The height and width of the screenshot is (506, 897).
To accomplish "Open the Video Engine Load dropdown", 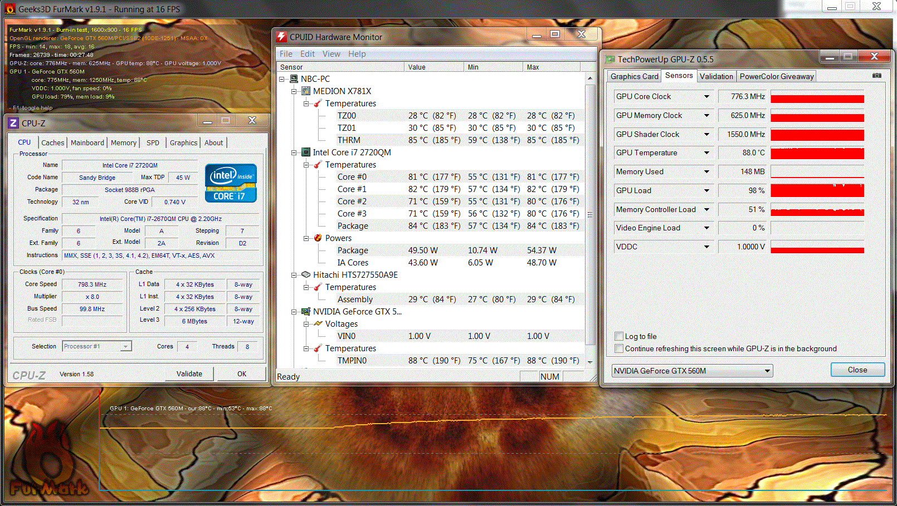I will [706, 228].
